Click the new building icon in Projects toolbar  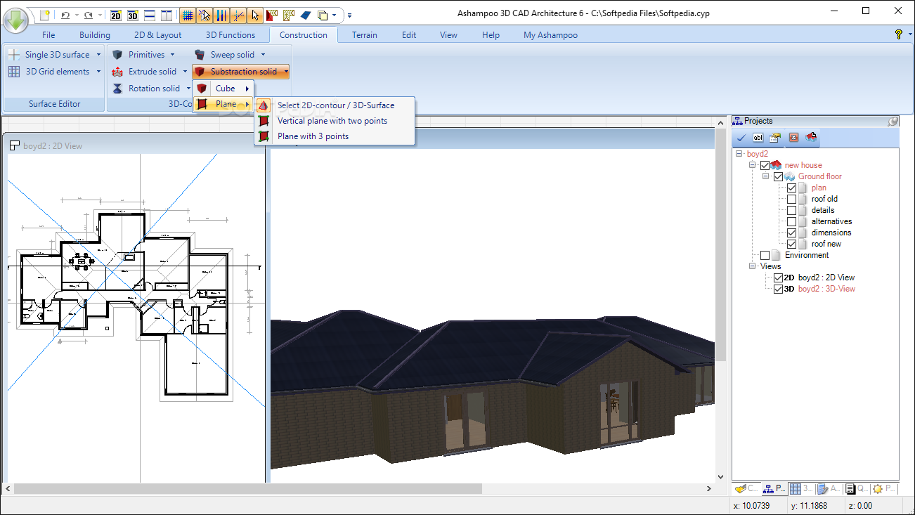pyautogui.click(x=811, y=137)
